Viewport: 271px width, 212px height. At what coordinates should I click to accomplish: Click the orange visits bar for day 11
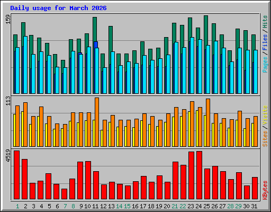tap(97, 122)
